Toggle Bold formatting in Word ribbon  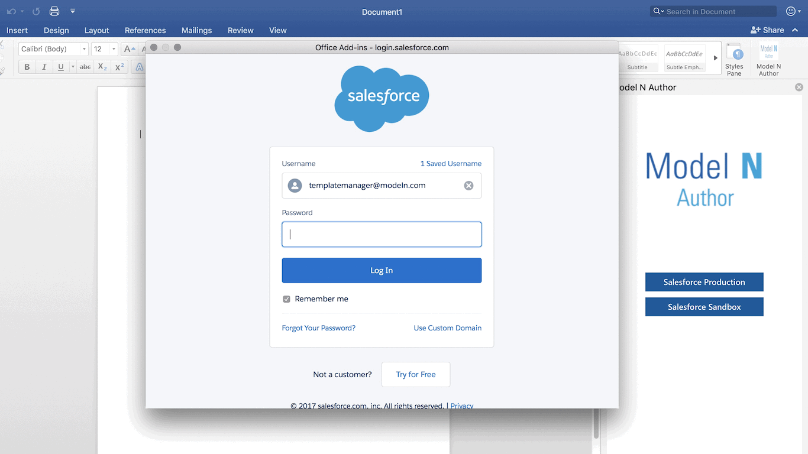point(27,67)
